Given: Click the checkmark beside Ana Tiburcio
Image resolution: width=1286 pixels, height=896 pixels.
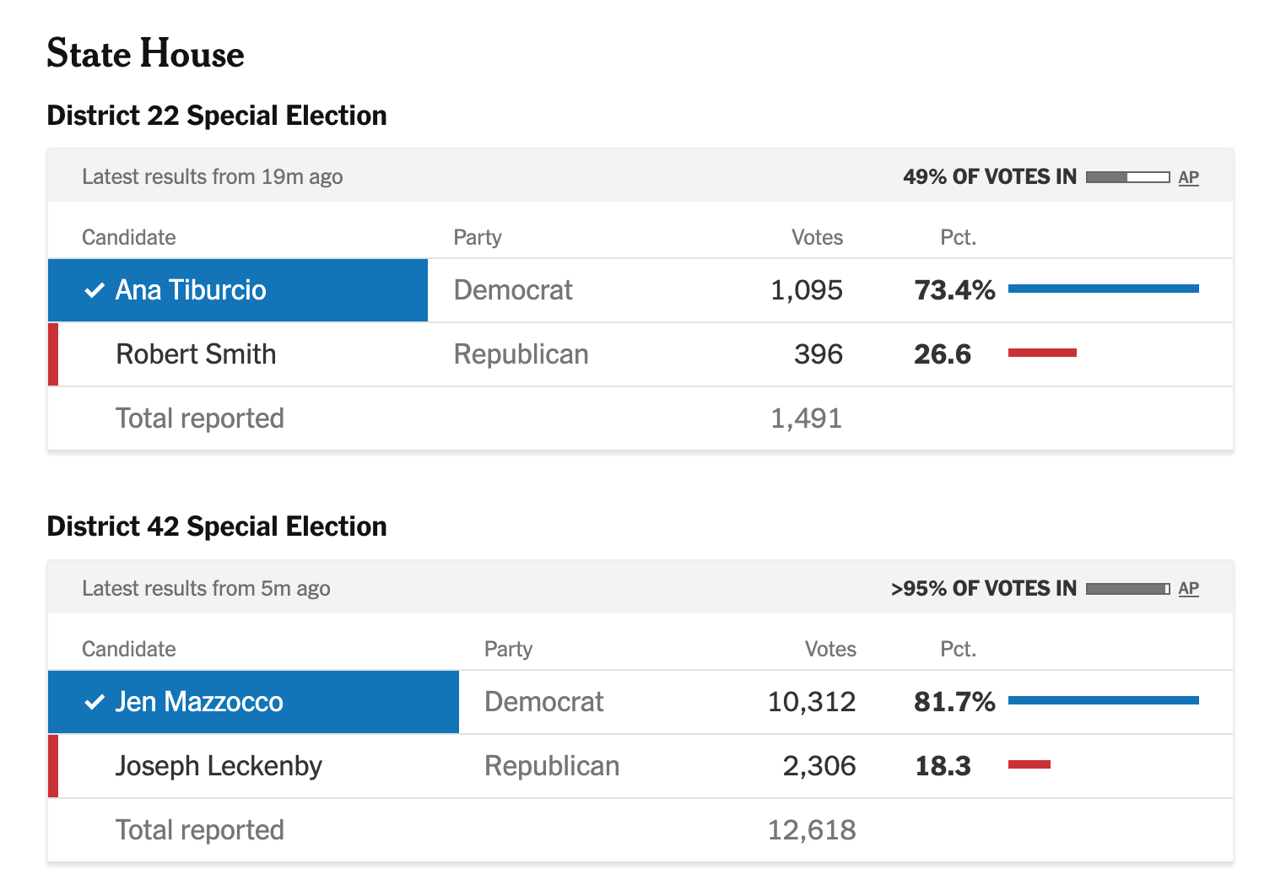Looking at the screenshot, I should coord(95,291).
